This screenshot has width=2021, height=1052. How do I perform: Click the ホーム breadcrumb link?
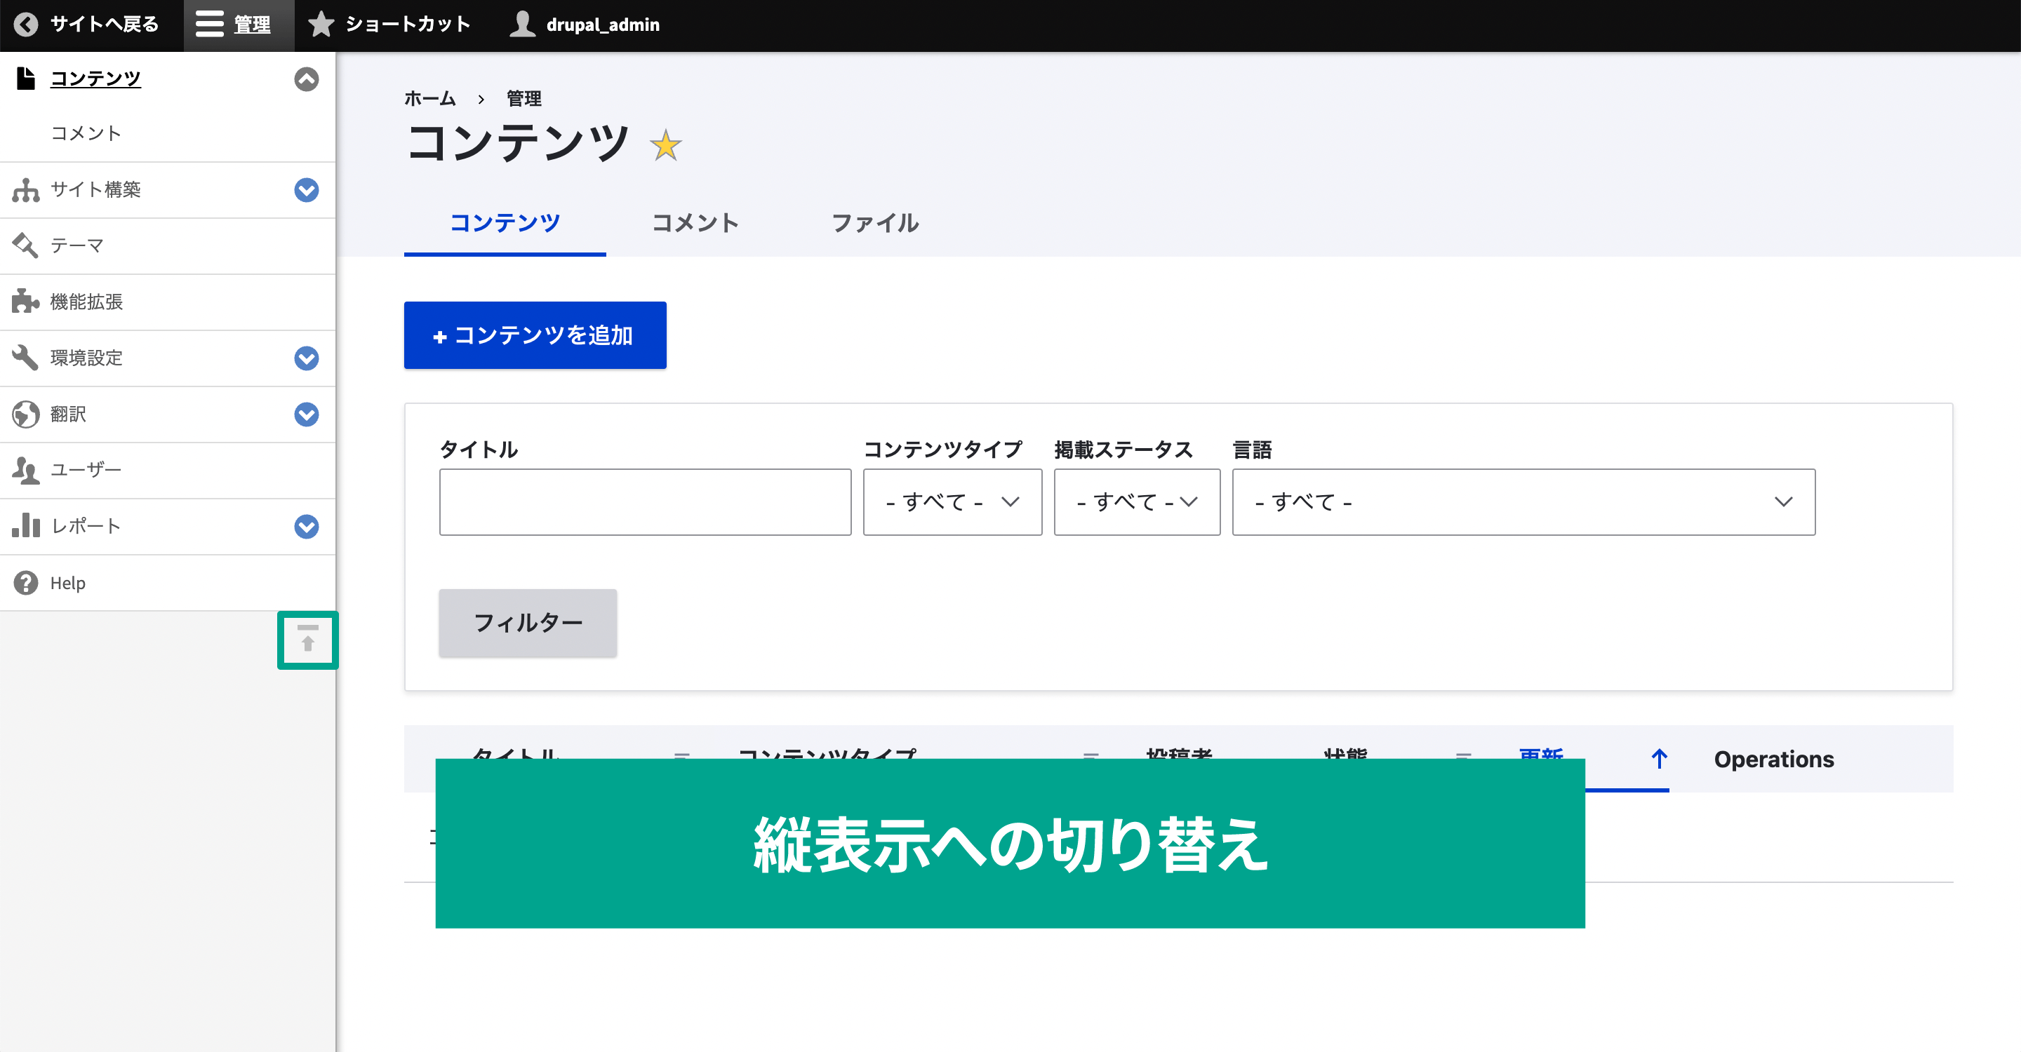[x=430, y=99]
